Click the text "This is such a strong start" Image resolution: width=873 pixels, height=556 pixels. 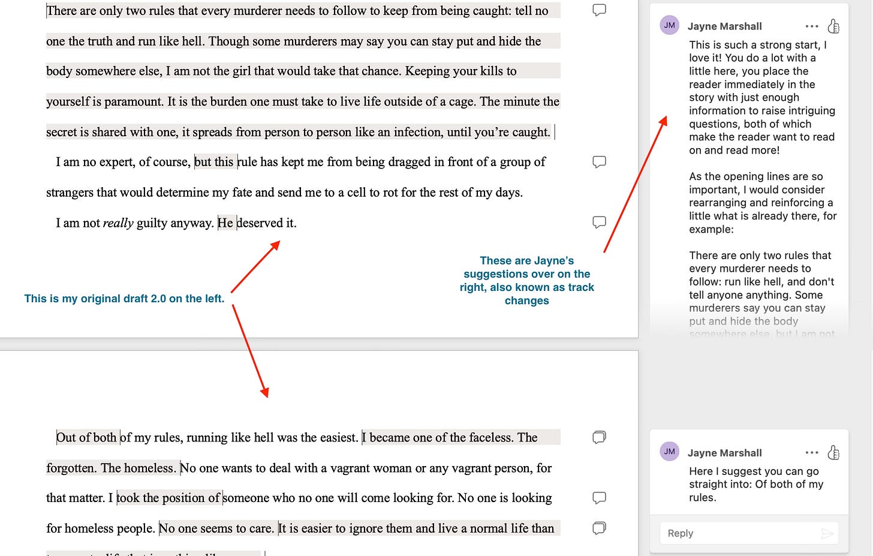pyautogui.click(x=754, y=45)
